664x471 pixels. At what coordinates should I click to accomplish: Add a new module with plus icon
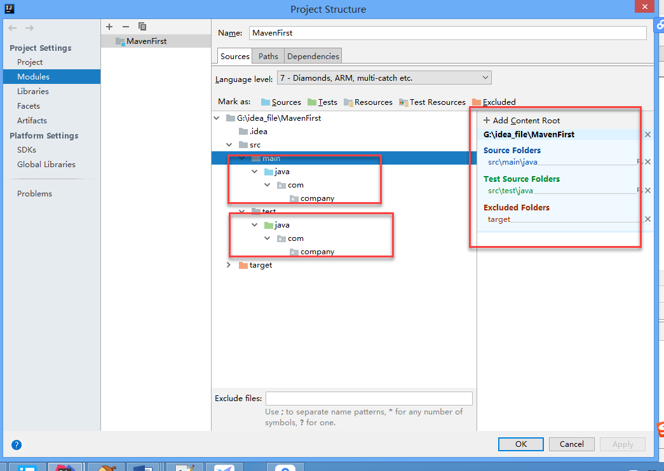[109, 27]
